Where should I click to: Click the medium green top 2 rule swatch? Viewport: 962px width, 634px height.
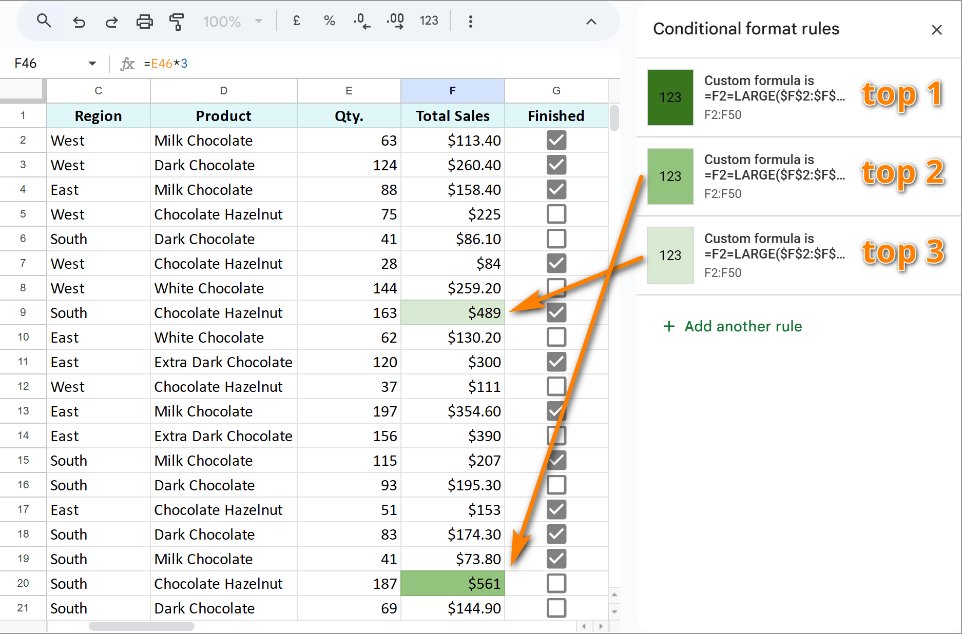tap(670, 176)
